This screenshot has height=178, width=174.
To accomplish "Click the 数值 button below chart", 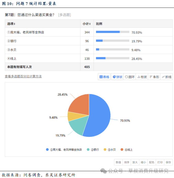I will click(x=118, y=162).
